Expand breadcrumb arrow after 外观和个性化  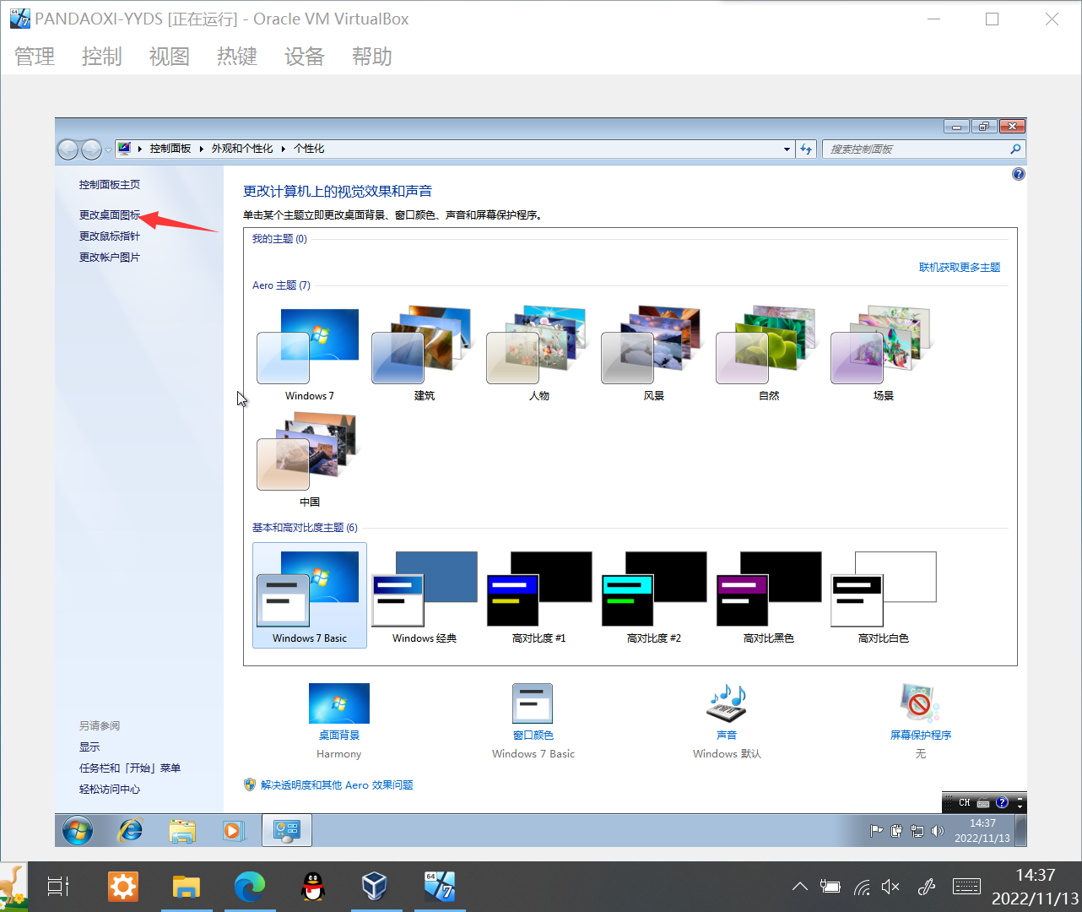point(284,149)
